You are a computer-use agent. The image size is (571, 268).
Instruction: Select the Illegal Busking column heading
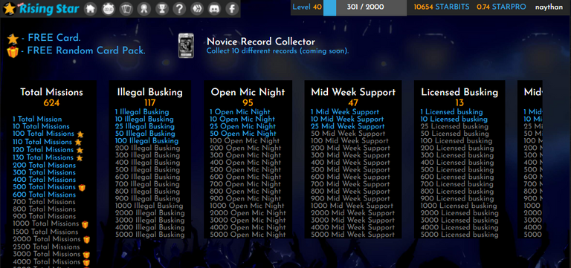point(149,92)
